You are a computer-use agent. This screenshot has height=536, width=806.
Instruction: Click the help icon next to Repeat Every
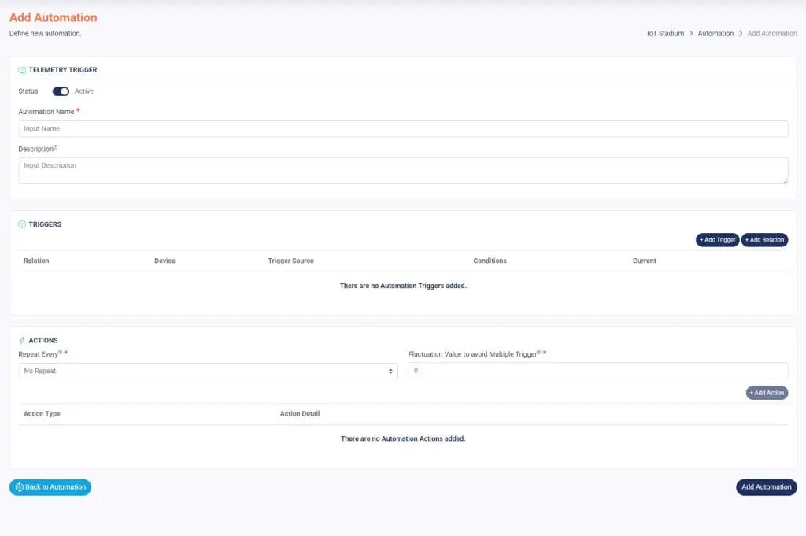(60, 353)
